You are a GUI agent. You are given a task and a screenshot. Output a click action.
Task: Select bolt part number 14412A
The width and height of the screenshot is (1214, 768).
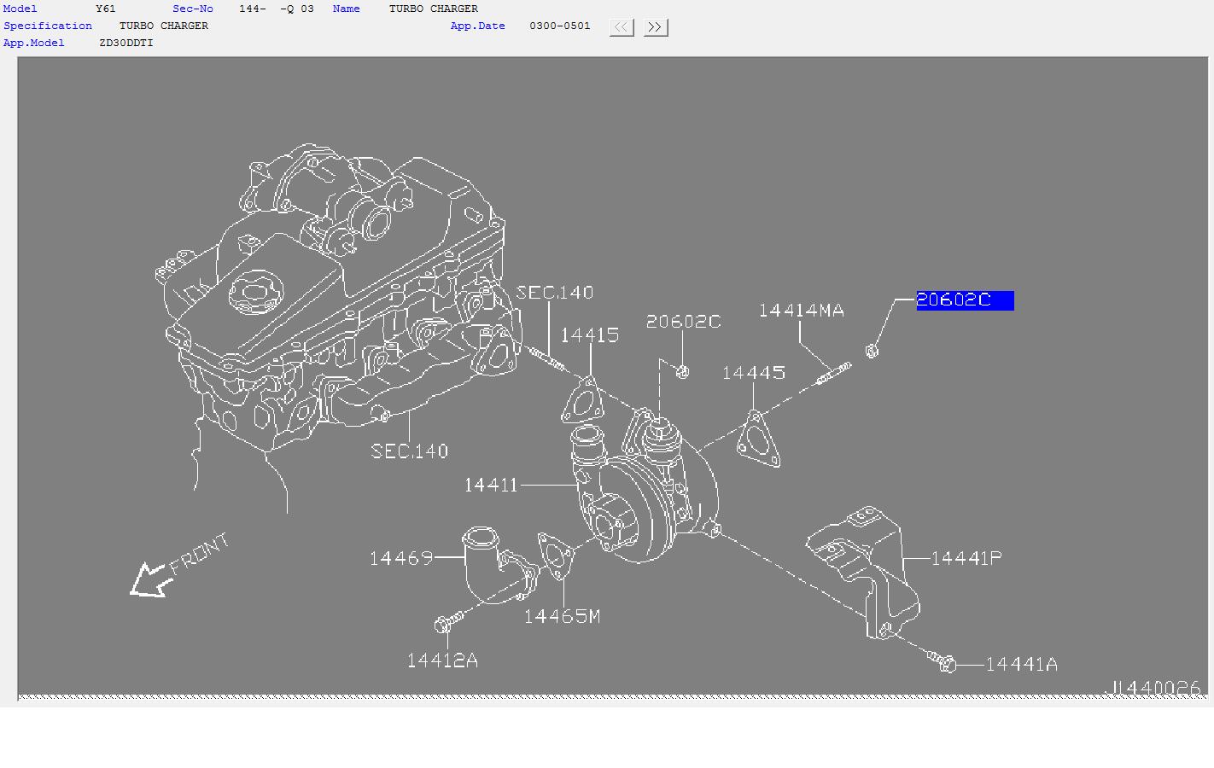pos(442,660)
